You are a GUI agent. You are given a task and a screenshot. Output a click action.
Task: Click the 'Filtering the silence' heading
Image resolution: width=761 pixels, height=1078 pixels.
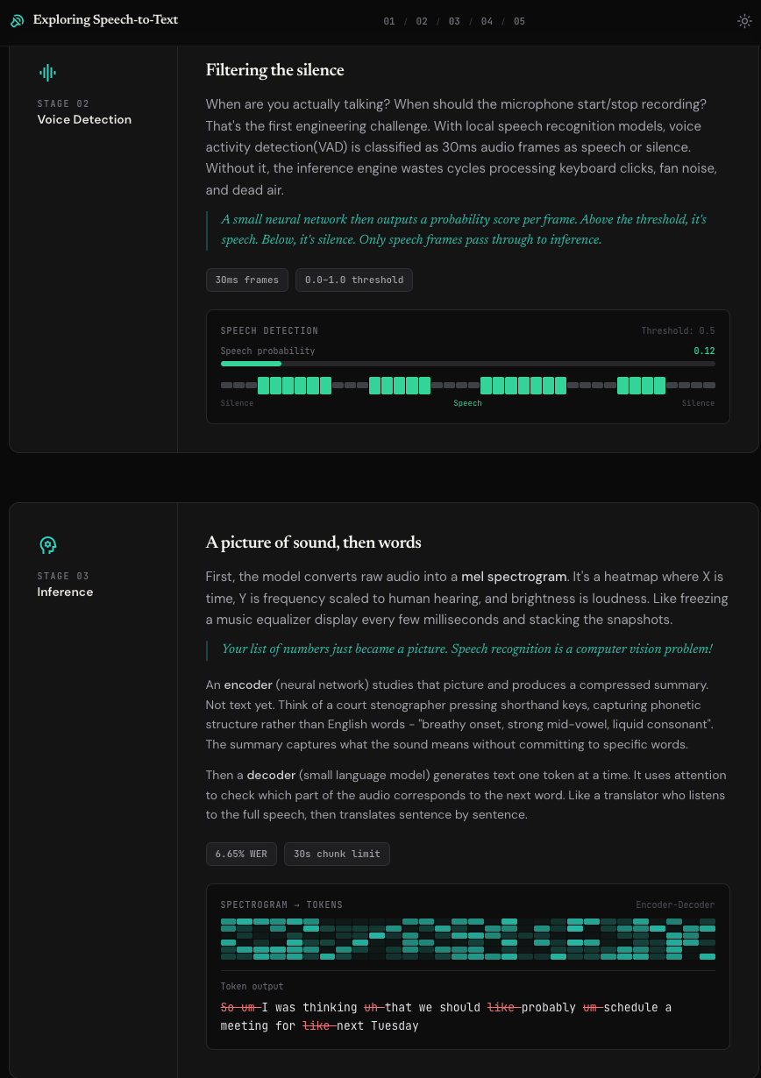click(274, 70)
